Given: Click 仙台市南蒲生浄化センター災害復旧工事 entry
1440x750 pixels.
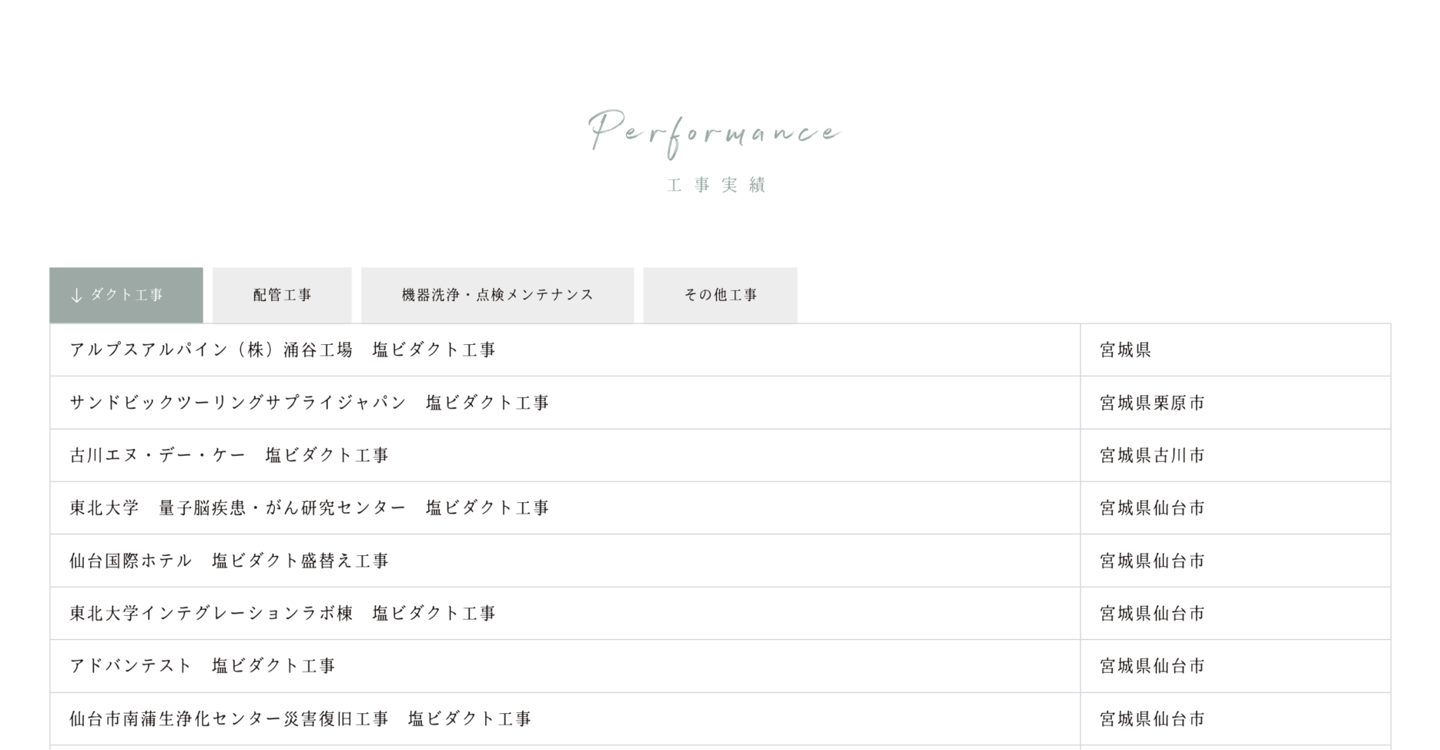Looking at the screenshot, I should click(300, 719).
